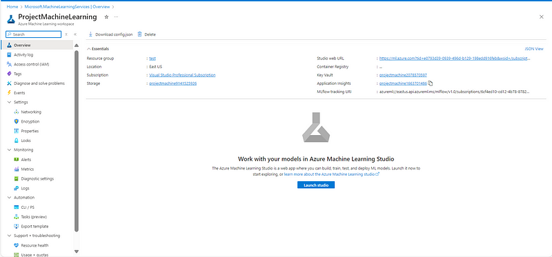Open the more options ellipsis beside title
This screenshot has height=257, width=552.
pos(116,17)
